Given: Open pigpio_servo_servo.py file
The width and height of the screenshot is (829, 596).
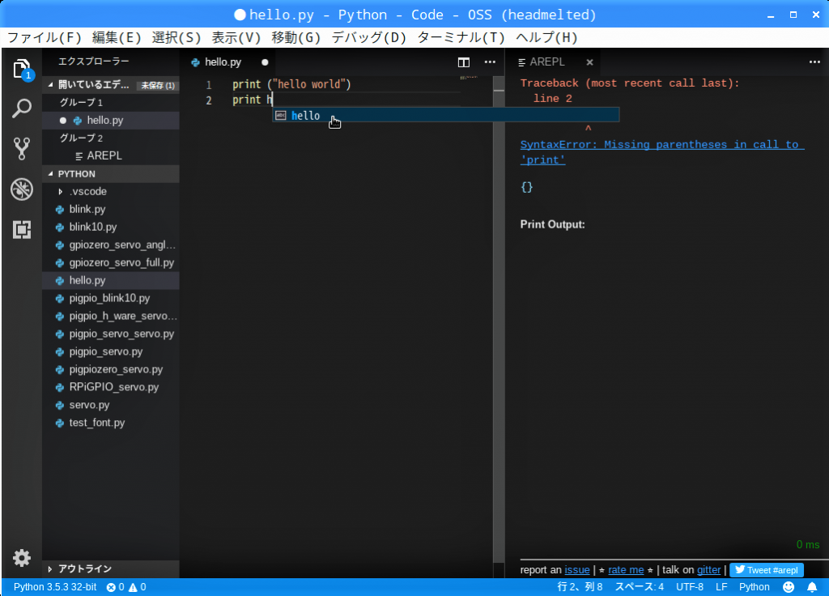Looking at the screenshot, I should (x=111, y=334).
